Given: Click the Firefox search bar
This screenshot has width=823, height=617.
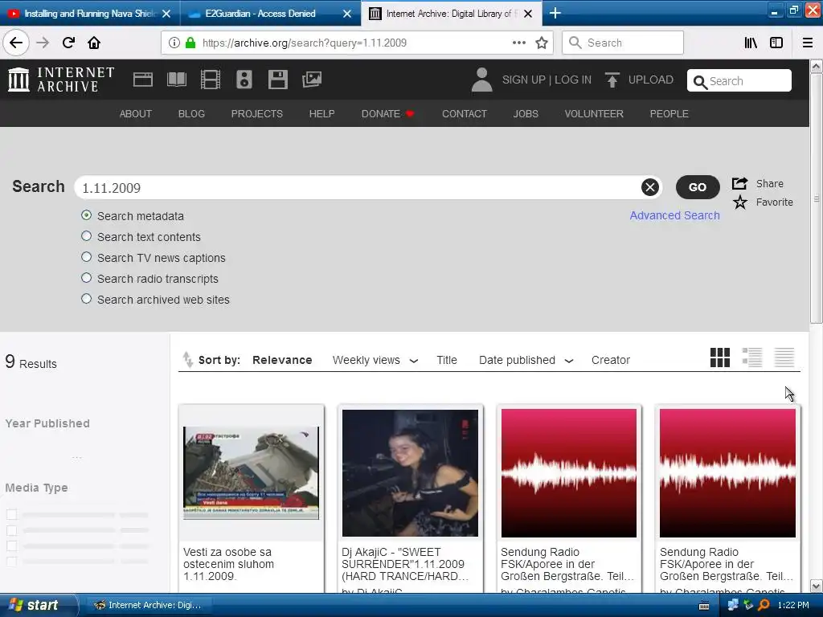Looking at the screenshot, I should point(623,43).
